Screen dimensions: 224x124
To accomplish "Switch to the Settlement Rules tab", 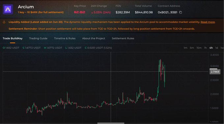I will [123, 38].
